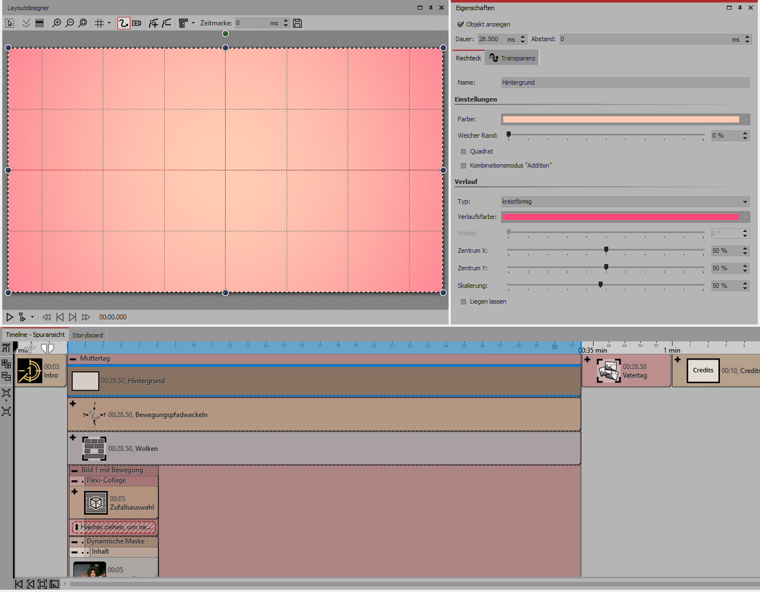The image size is (760, 592).
Task: Switch to the Storyboard tab
Action: coord(87,335)
